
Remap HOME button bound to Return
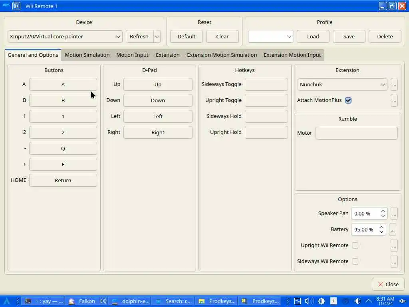63,180
